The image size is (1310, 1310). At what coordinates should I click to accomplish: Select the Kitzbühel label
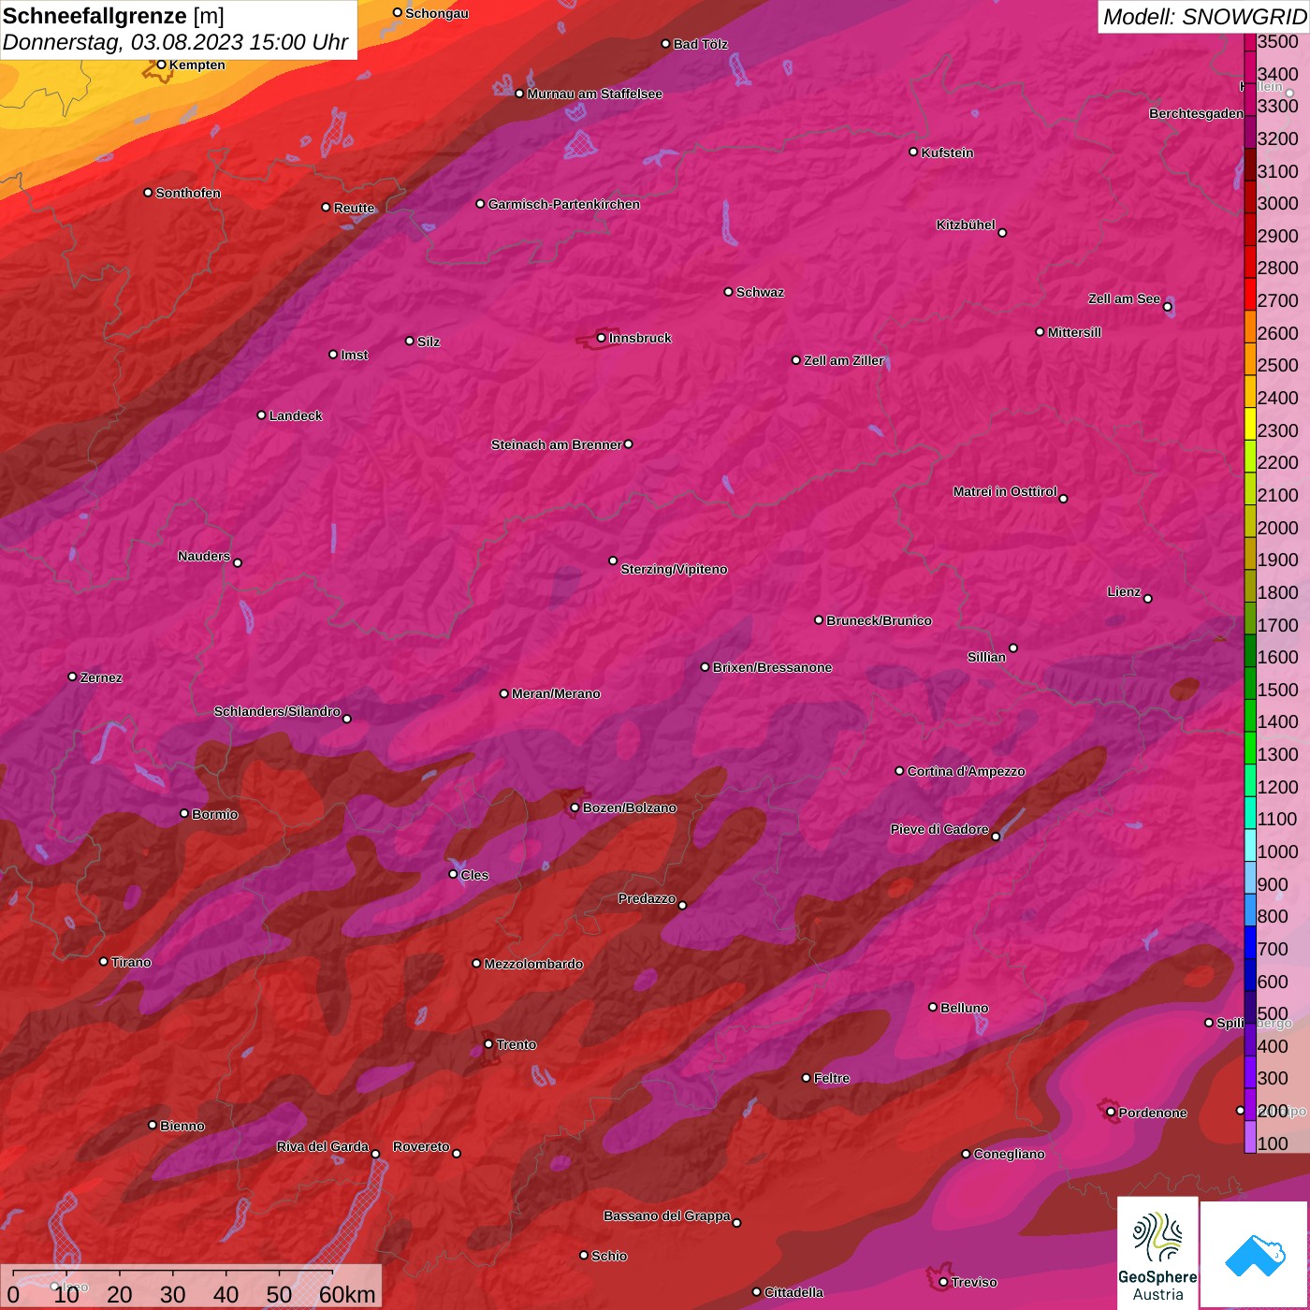966,225
